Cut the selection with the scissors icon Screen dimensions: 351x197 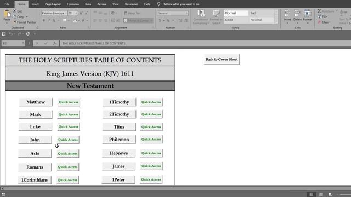15,11
